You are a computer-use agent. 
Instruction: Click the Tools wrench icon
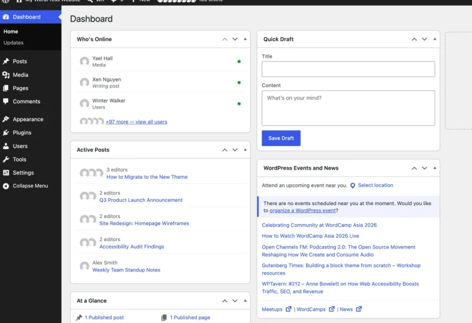click(6, 159)
